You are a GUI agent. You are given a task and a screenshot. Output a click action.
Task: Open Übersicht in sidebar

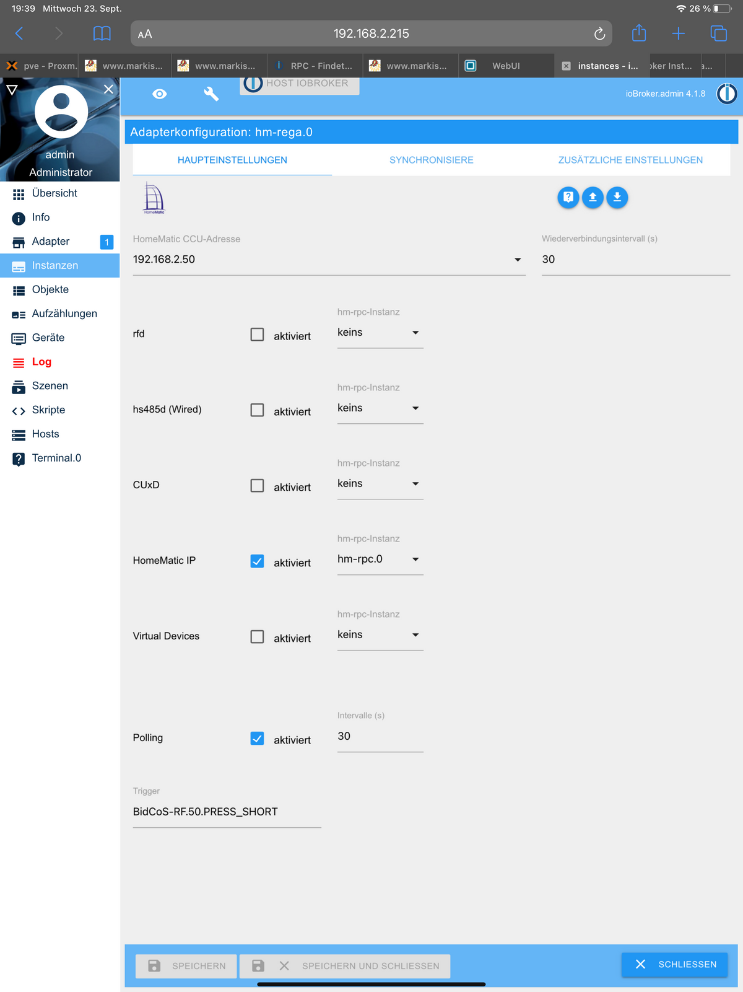coord(60,193)
